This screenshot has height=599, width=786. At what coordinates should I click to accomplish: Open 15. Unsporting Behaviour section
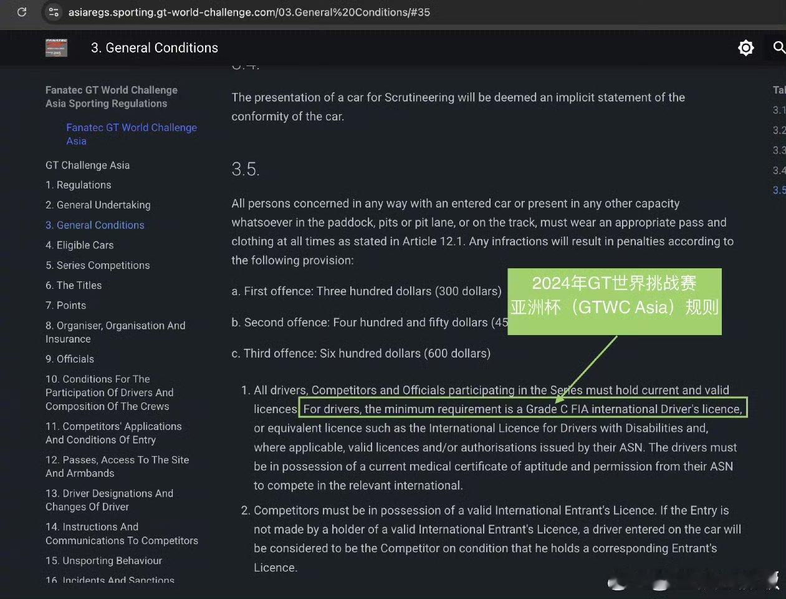[x=103, y=560]
